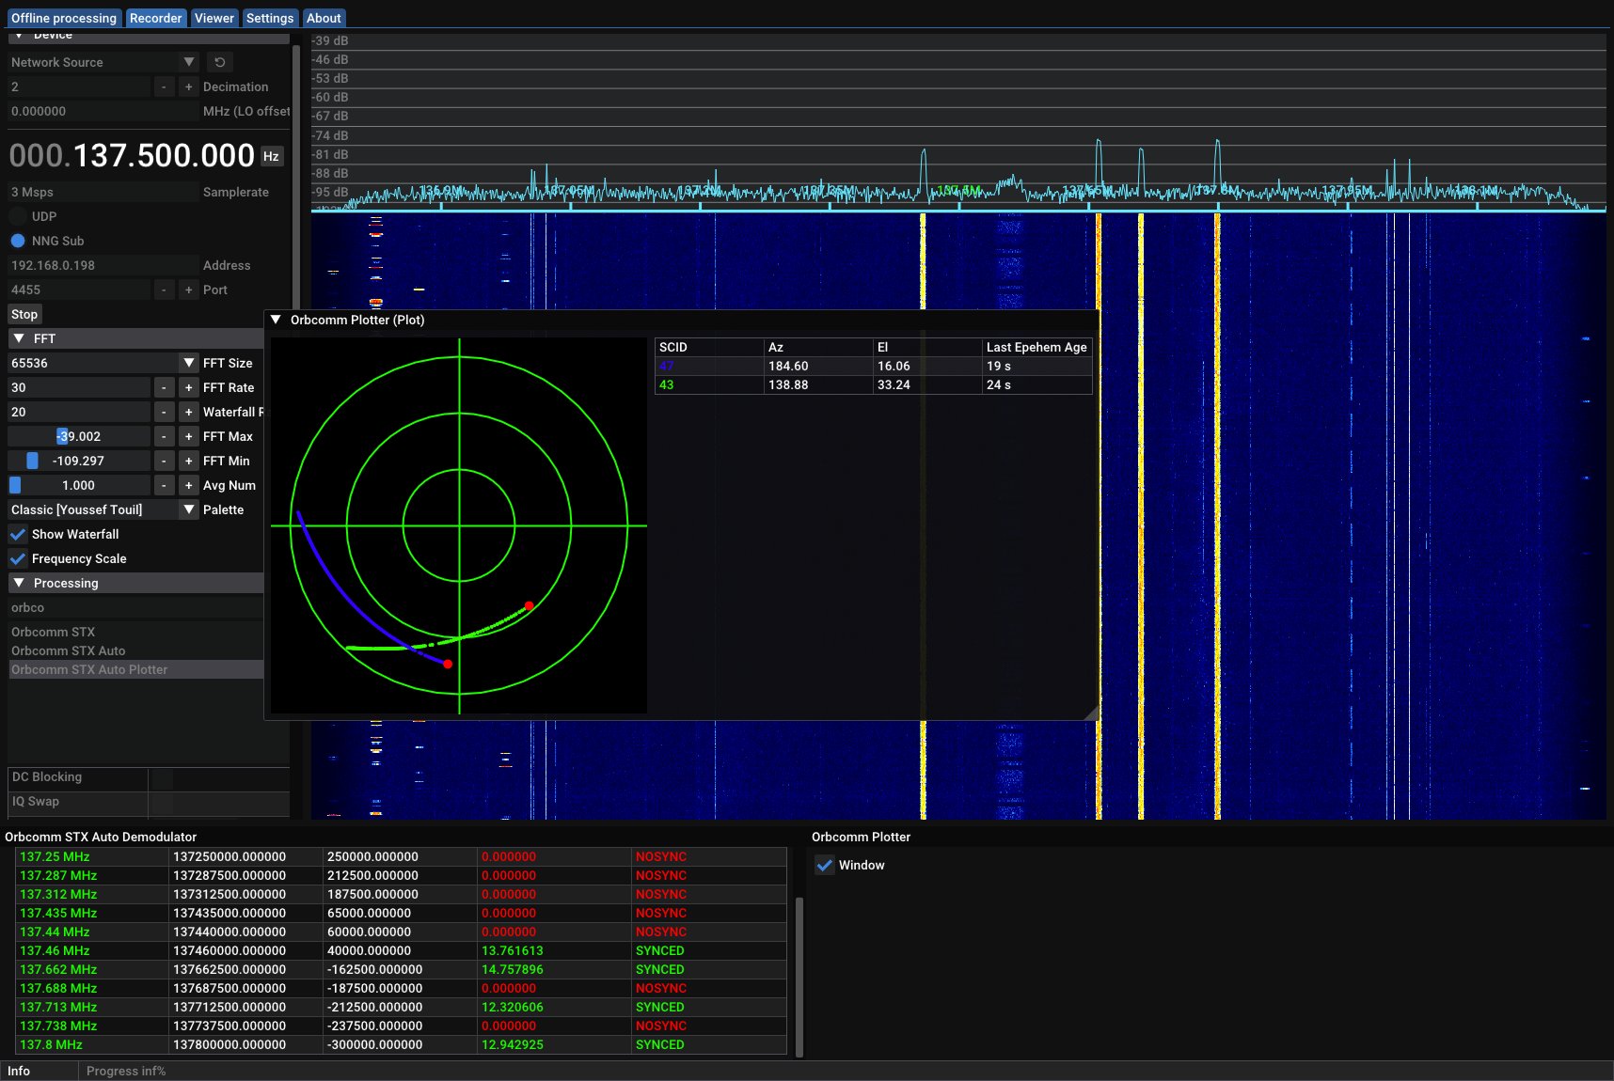This screenshot has height=1081, width=1614.
Task: Toggle the IQ Swap checkbox
Action: (x=161, y=802)
